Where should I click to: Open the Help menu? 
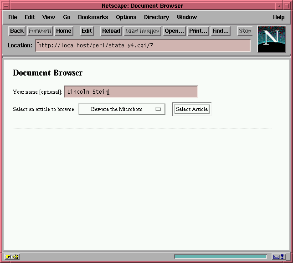click(x=278, y=17)
